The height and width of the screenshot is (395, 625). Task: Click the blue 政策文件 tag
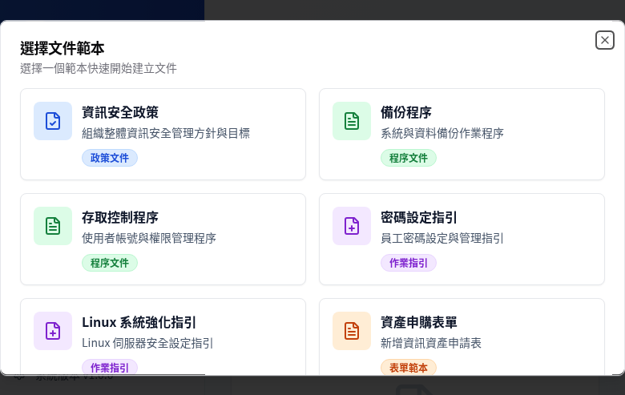tap(110, 158)
